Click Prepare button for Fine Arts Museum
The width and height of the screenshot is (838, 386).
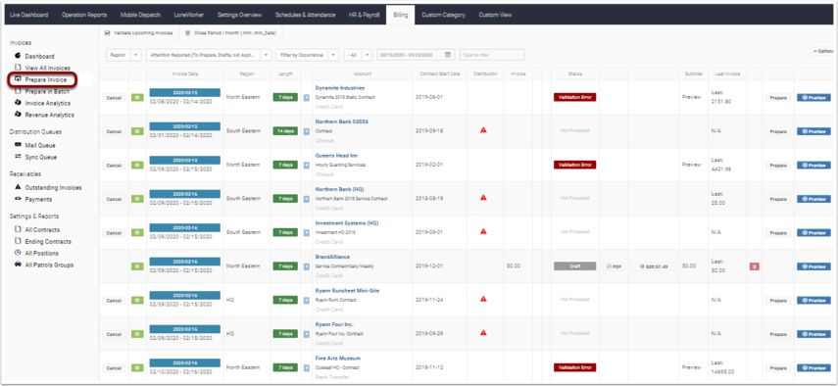click(x=777, y=367)
